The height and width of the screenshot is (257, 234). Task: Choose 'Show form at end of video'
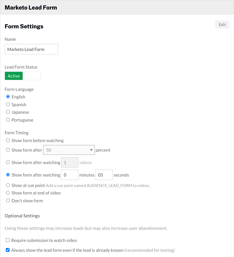[x=8, y=193]
